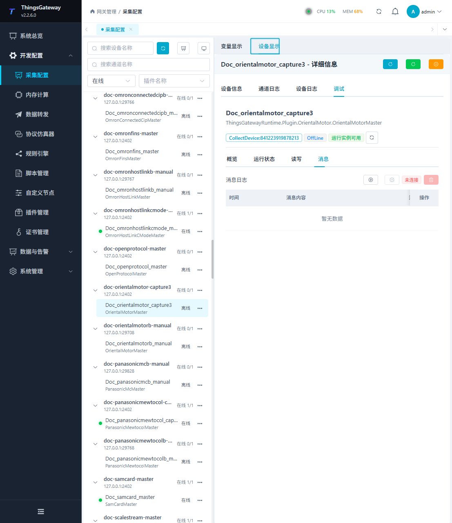Open 插件管理 page
452x523 pixels.
(41, 212)
